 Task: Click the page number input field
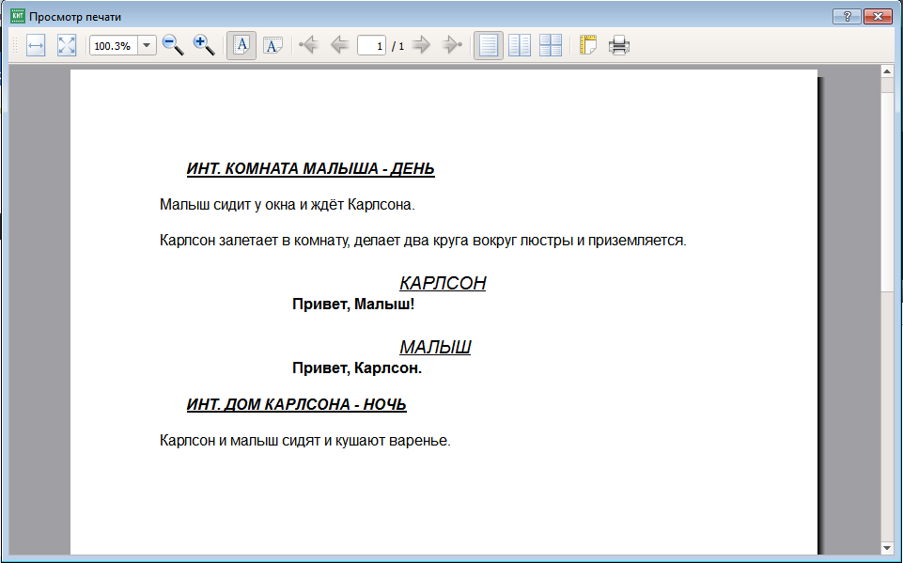tap(371, 45)
